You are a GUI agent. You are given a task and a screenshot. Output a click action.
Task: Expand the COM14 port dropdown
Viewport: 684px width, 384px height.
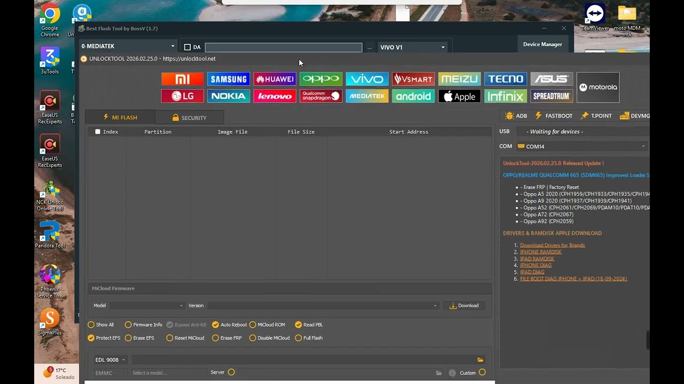coord(581,146)
